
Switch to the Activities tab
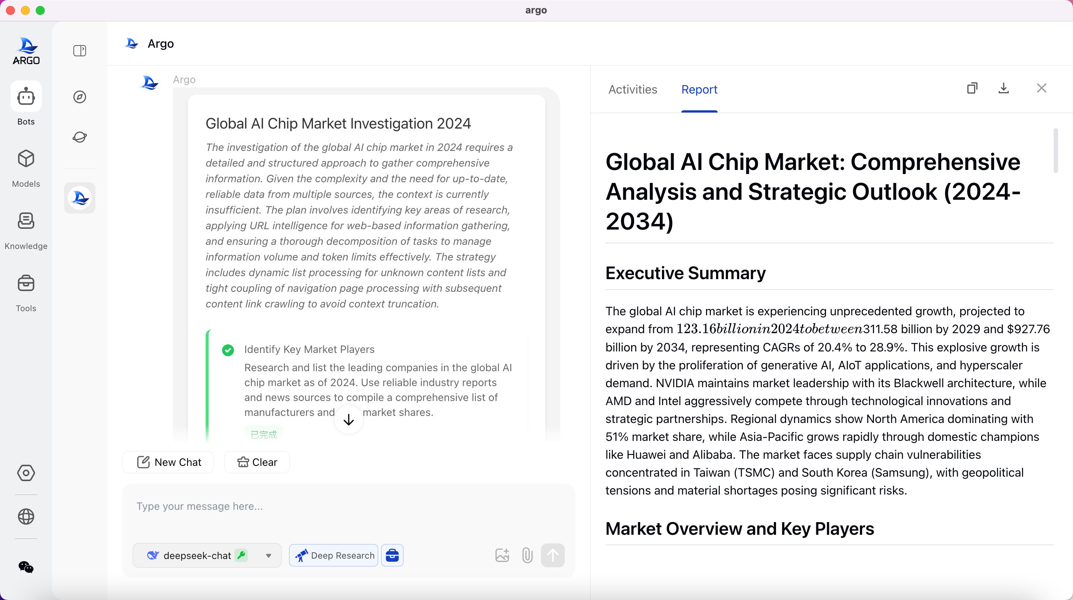tap(633, 89)
